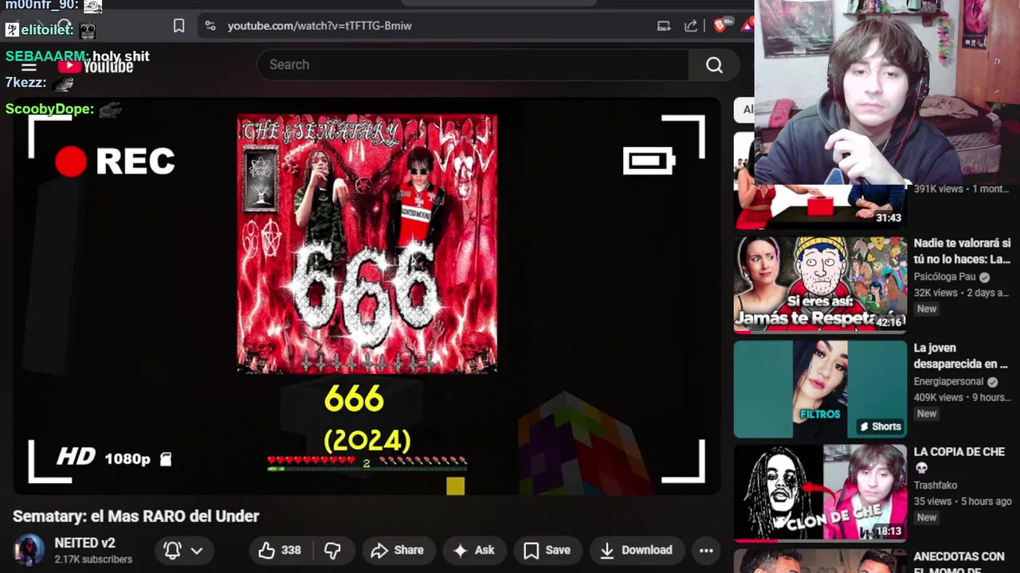The width and height of the screenshot is (1020, 573).
Task: Go to YouTube home via logo
Action: coord(96,66)
